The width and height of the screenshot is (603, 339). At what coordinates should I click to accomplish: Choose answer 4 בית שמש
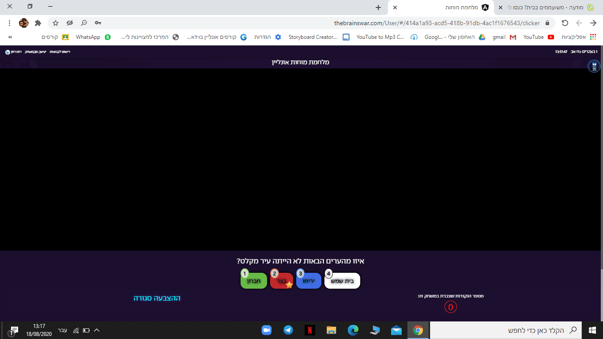(343, 281)
